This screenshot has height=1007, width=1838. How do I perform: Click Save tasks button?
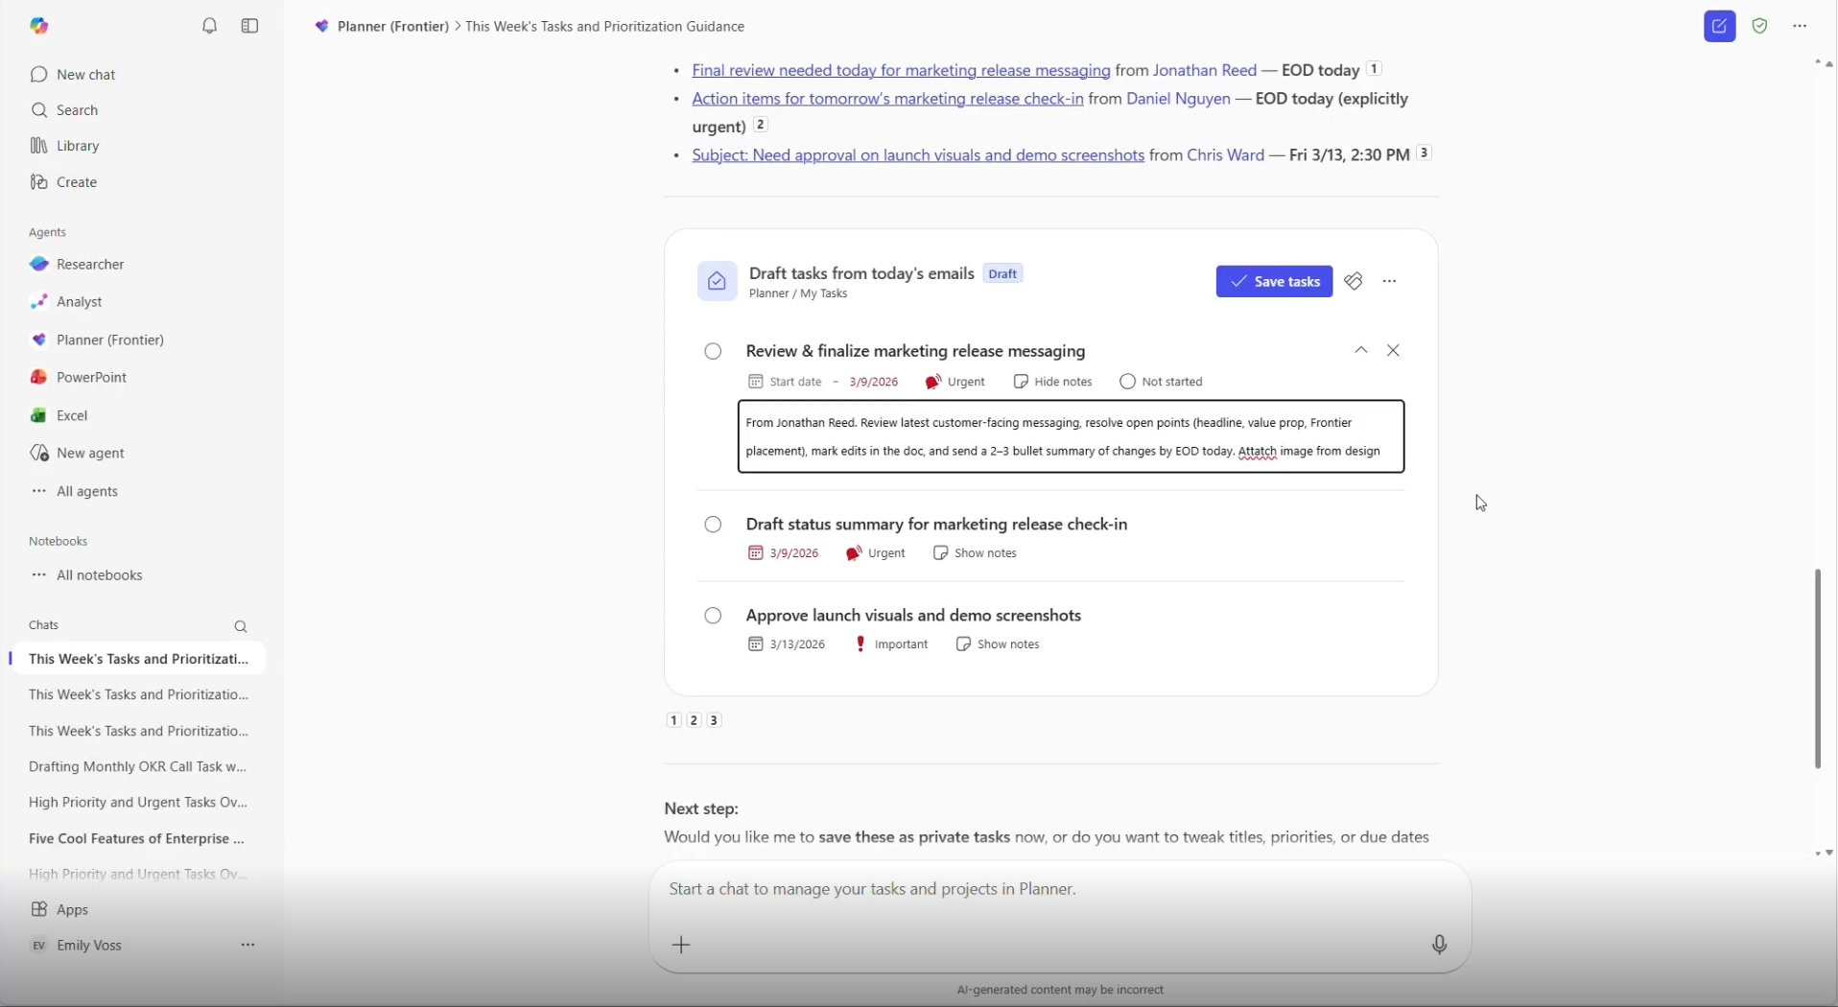(x=1274, y=282)
